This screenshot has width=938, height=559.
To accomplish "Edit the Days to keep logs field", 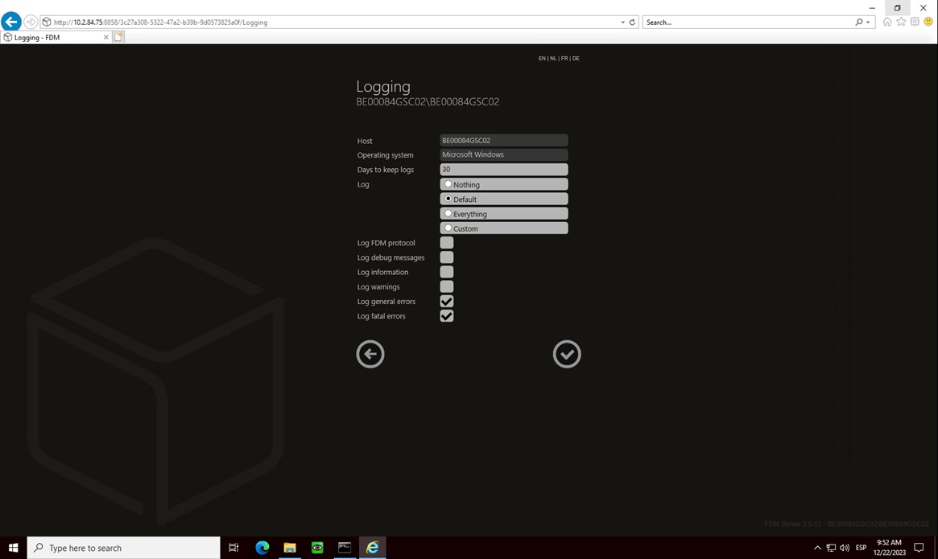I will [504, 169].
